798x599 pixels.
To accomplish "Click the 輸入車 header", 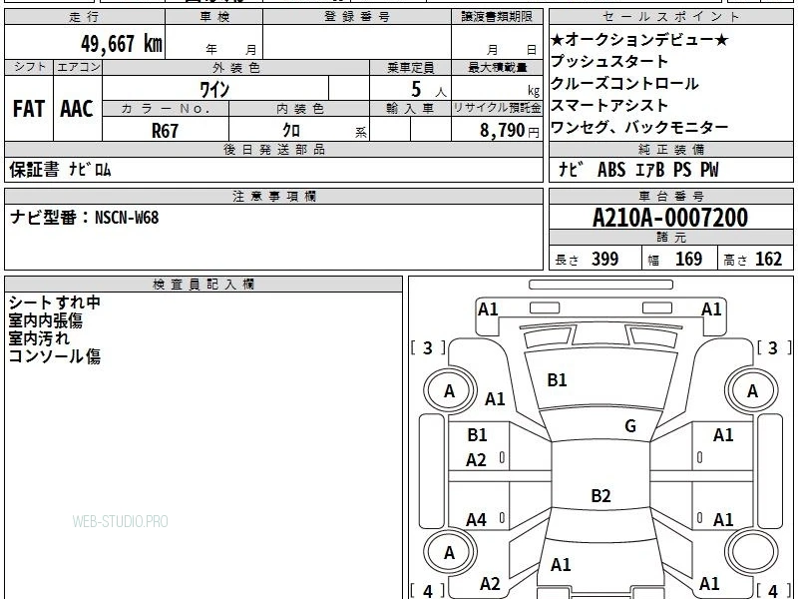I will tap(411, 109).
